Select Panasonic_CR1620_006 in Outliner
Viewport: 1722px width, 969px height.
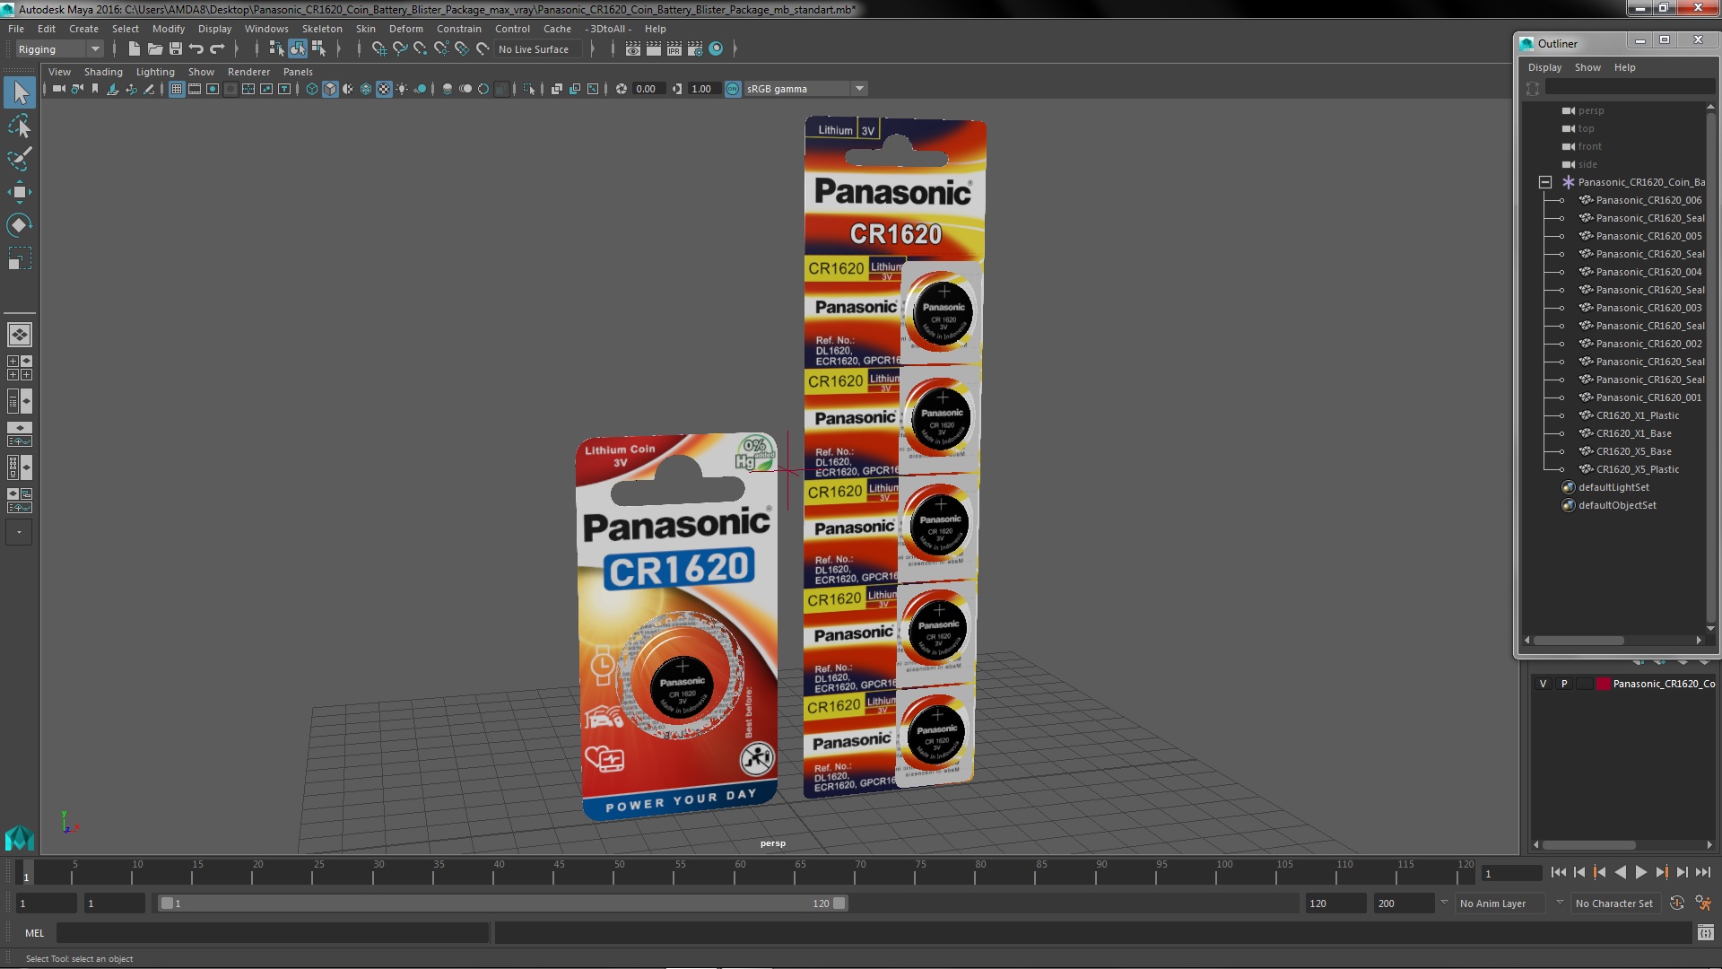(1648, 200)
